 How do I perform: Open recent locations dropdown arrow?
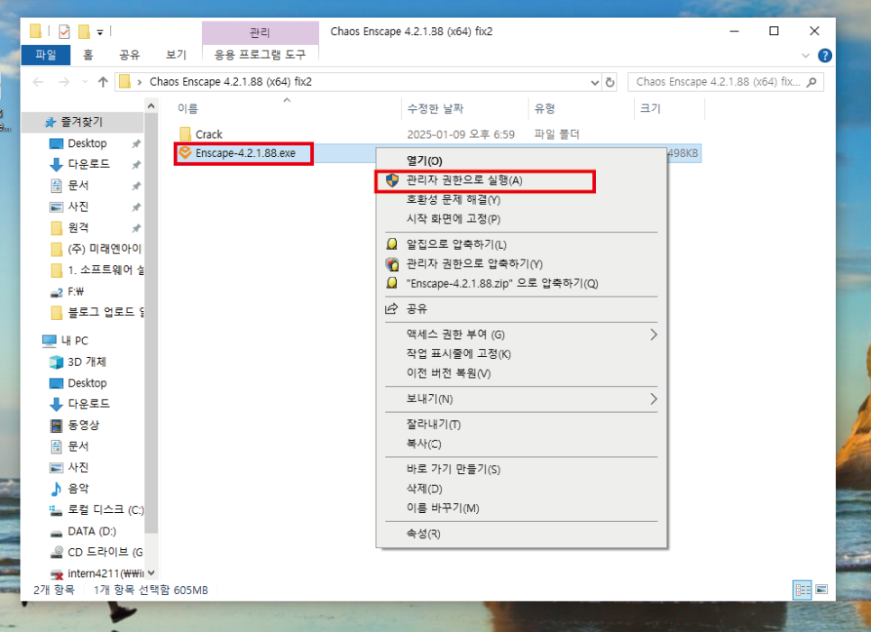85,82
